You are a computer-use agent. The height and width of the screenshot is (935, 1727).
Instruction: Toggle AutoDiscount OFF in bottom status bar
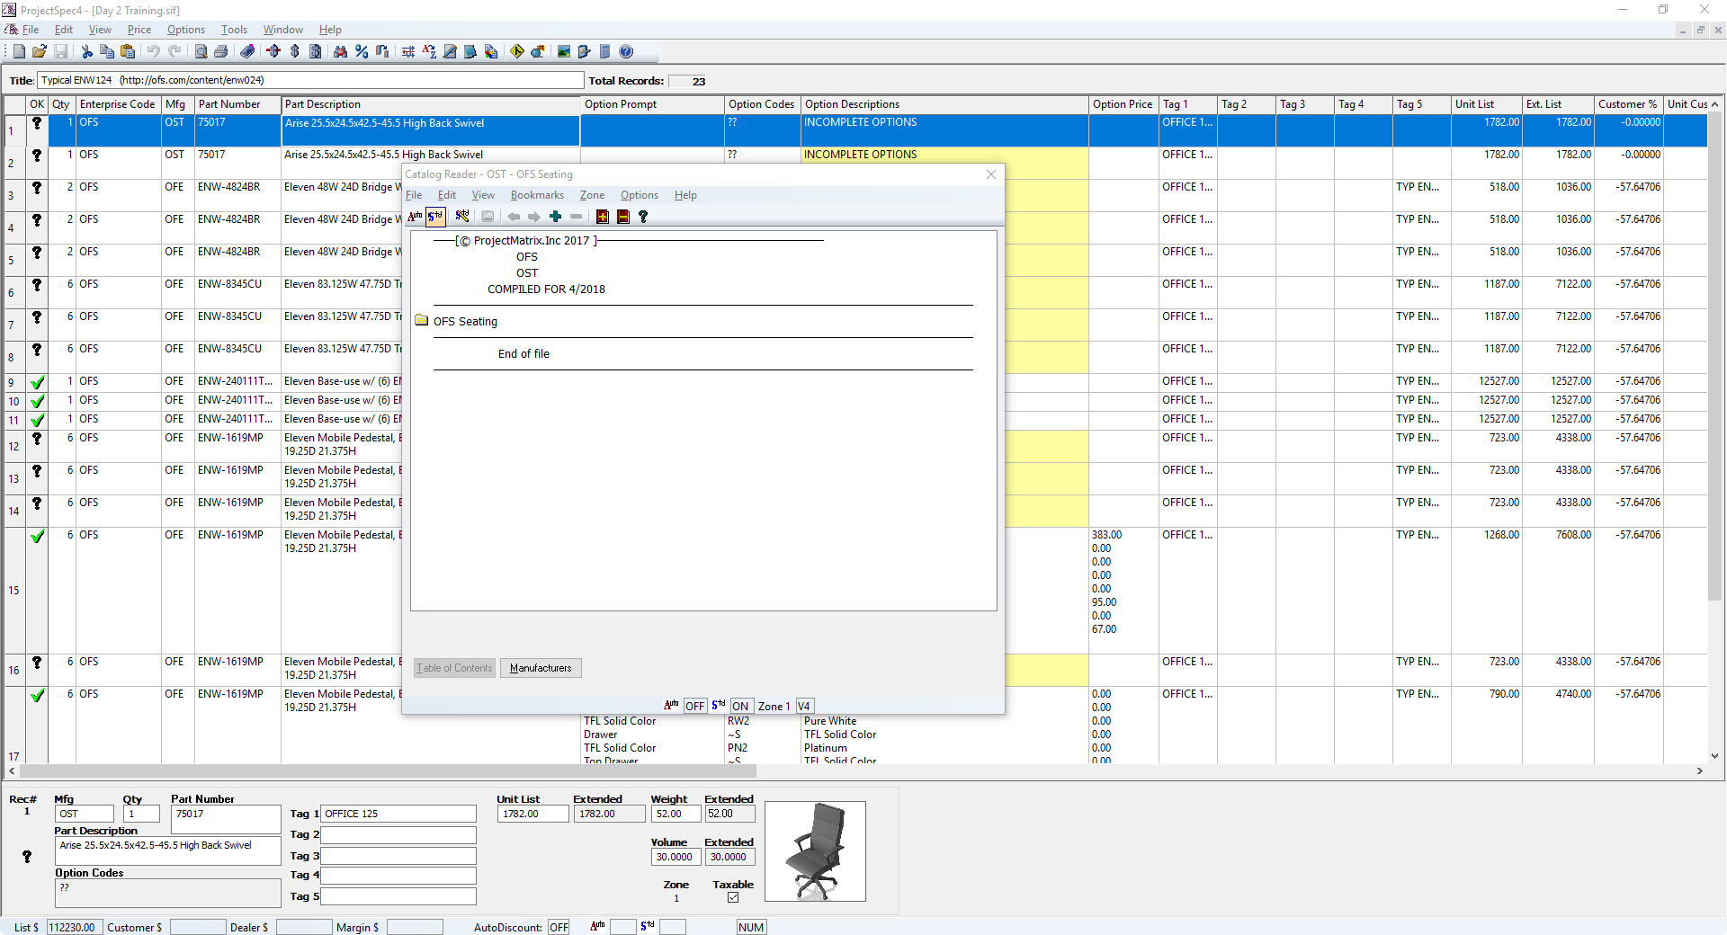click(559, 927)
